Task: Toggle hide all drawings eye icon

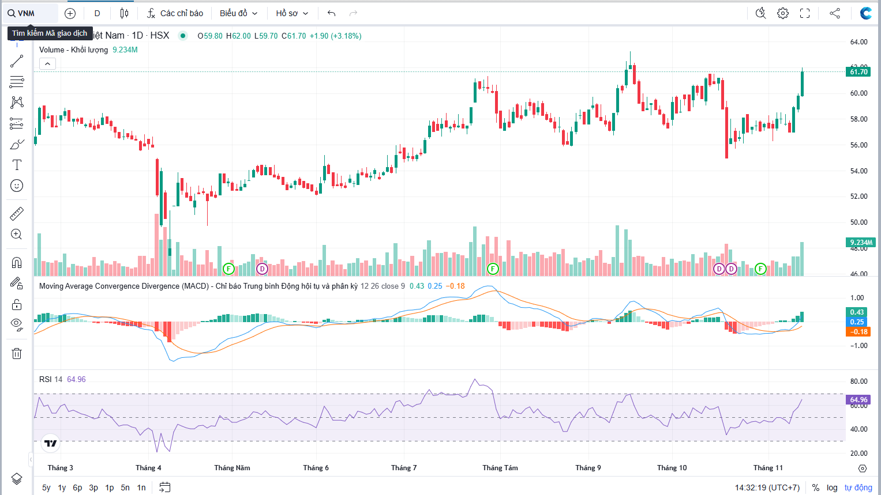Action: point(17,324)
